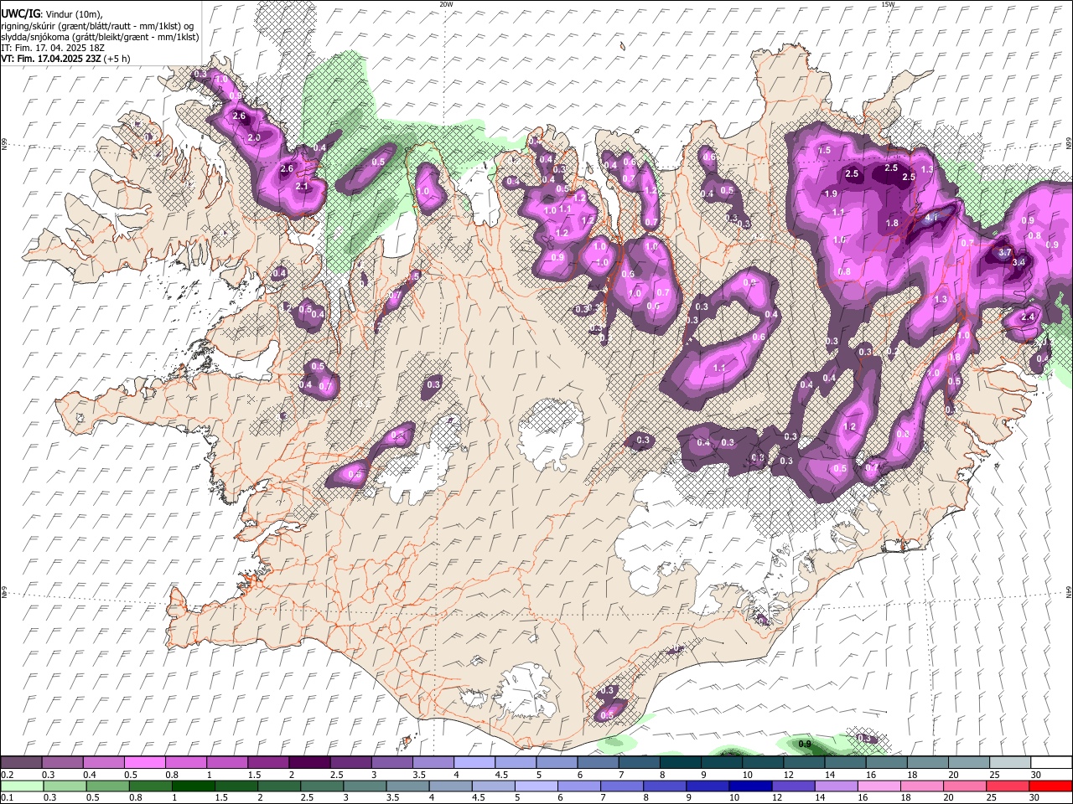Viewport: 1073px width, 804px height.
Task: Click the 2.0 precipitation value in Westfjords
Action: (x=255, y=137)
